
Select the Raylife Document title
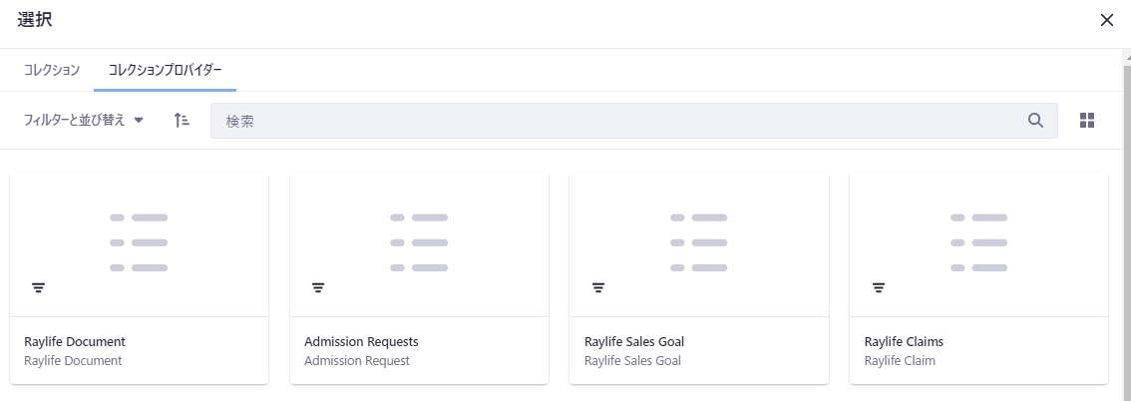75,342
